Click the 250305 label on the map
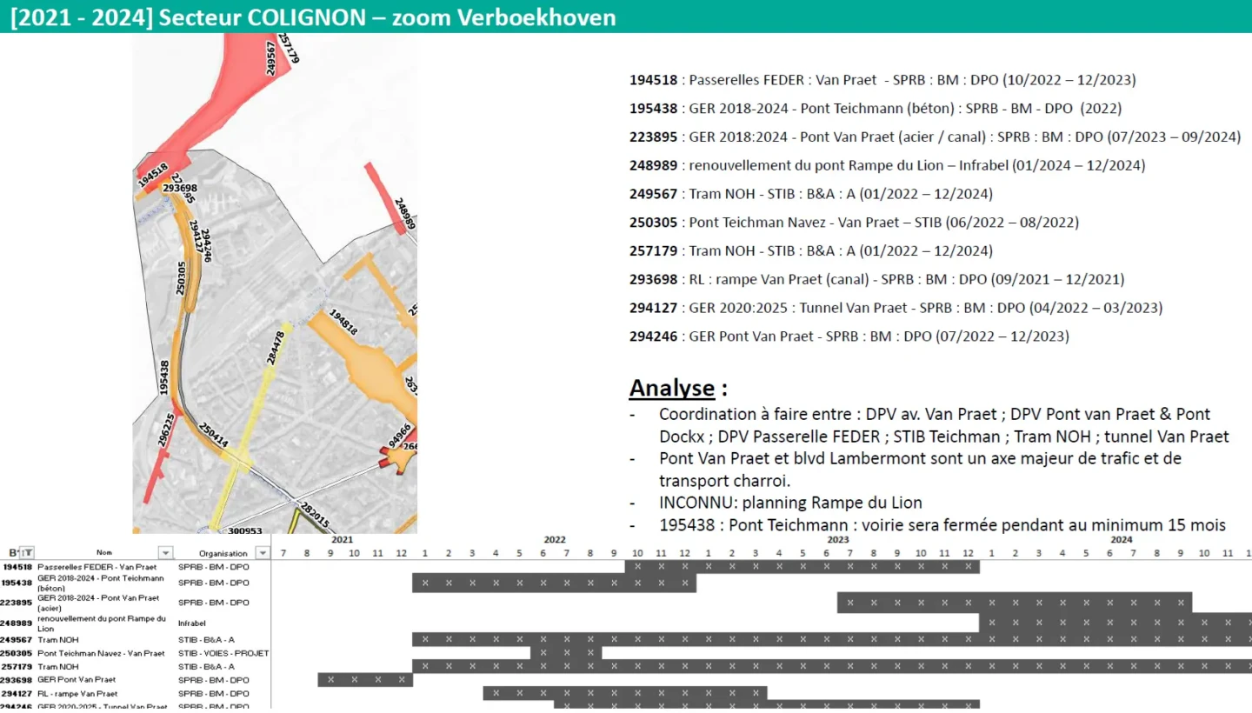The image size is (1252, 713). click(182, 277)
